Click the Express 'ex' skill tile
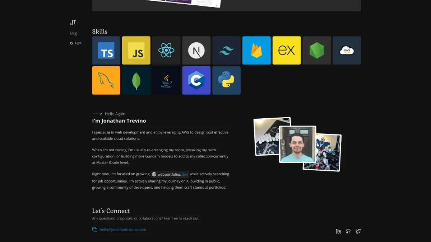Viewport: 431px width, 242px height. pos(287,50)
